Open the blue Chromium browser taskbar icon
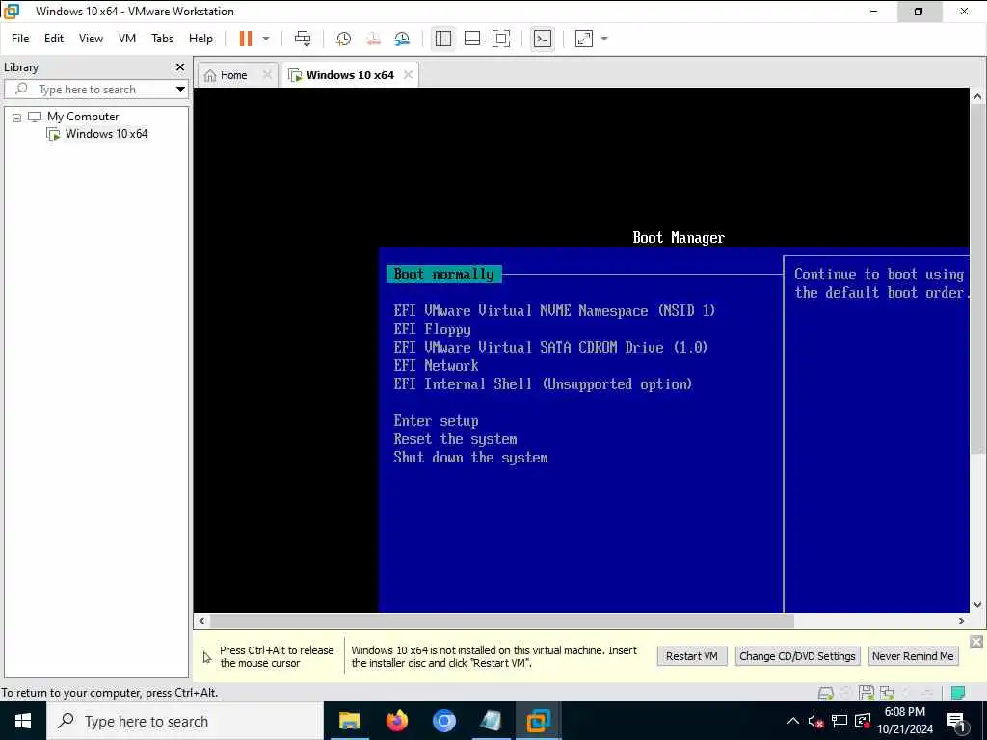 443,721
